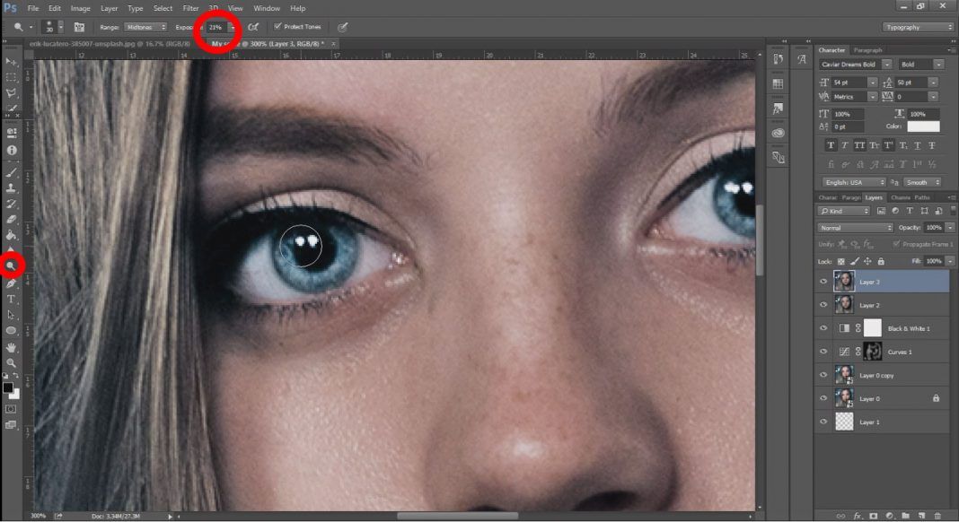Enable airbrush mode icon in options bar

click(253, 27)
